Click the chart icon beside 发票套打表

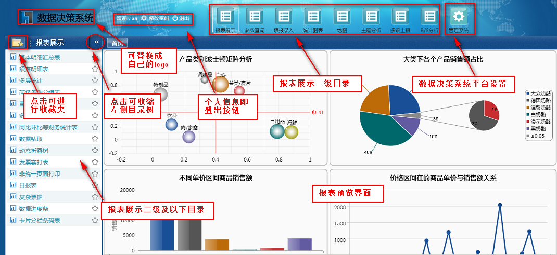coord(14,162)
